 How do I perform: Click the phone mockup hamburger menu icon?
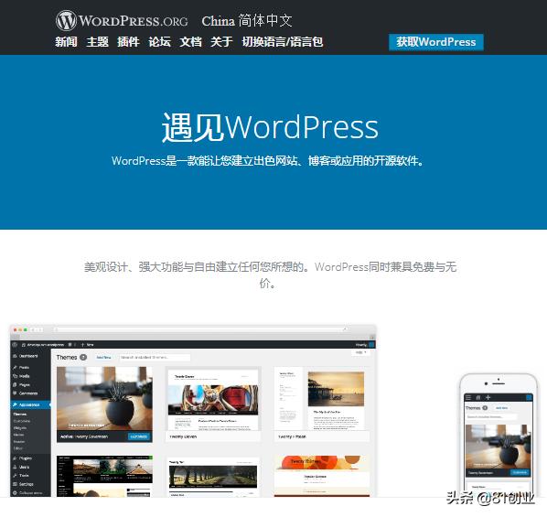[x=468, y=397]
